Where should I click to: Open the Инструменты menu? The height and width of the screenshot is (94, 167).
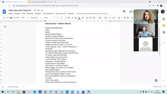(49, 13)
